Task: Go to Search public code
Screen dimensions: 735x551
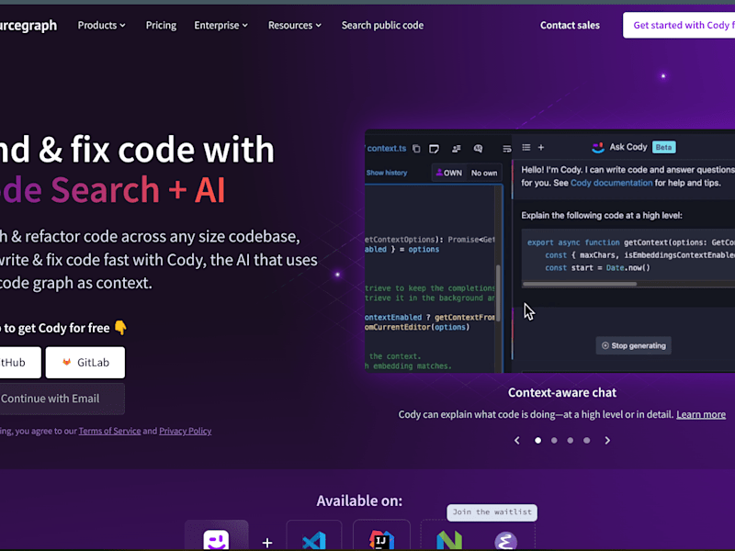Action: pos(382,26)
